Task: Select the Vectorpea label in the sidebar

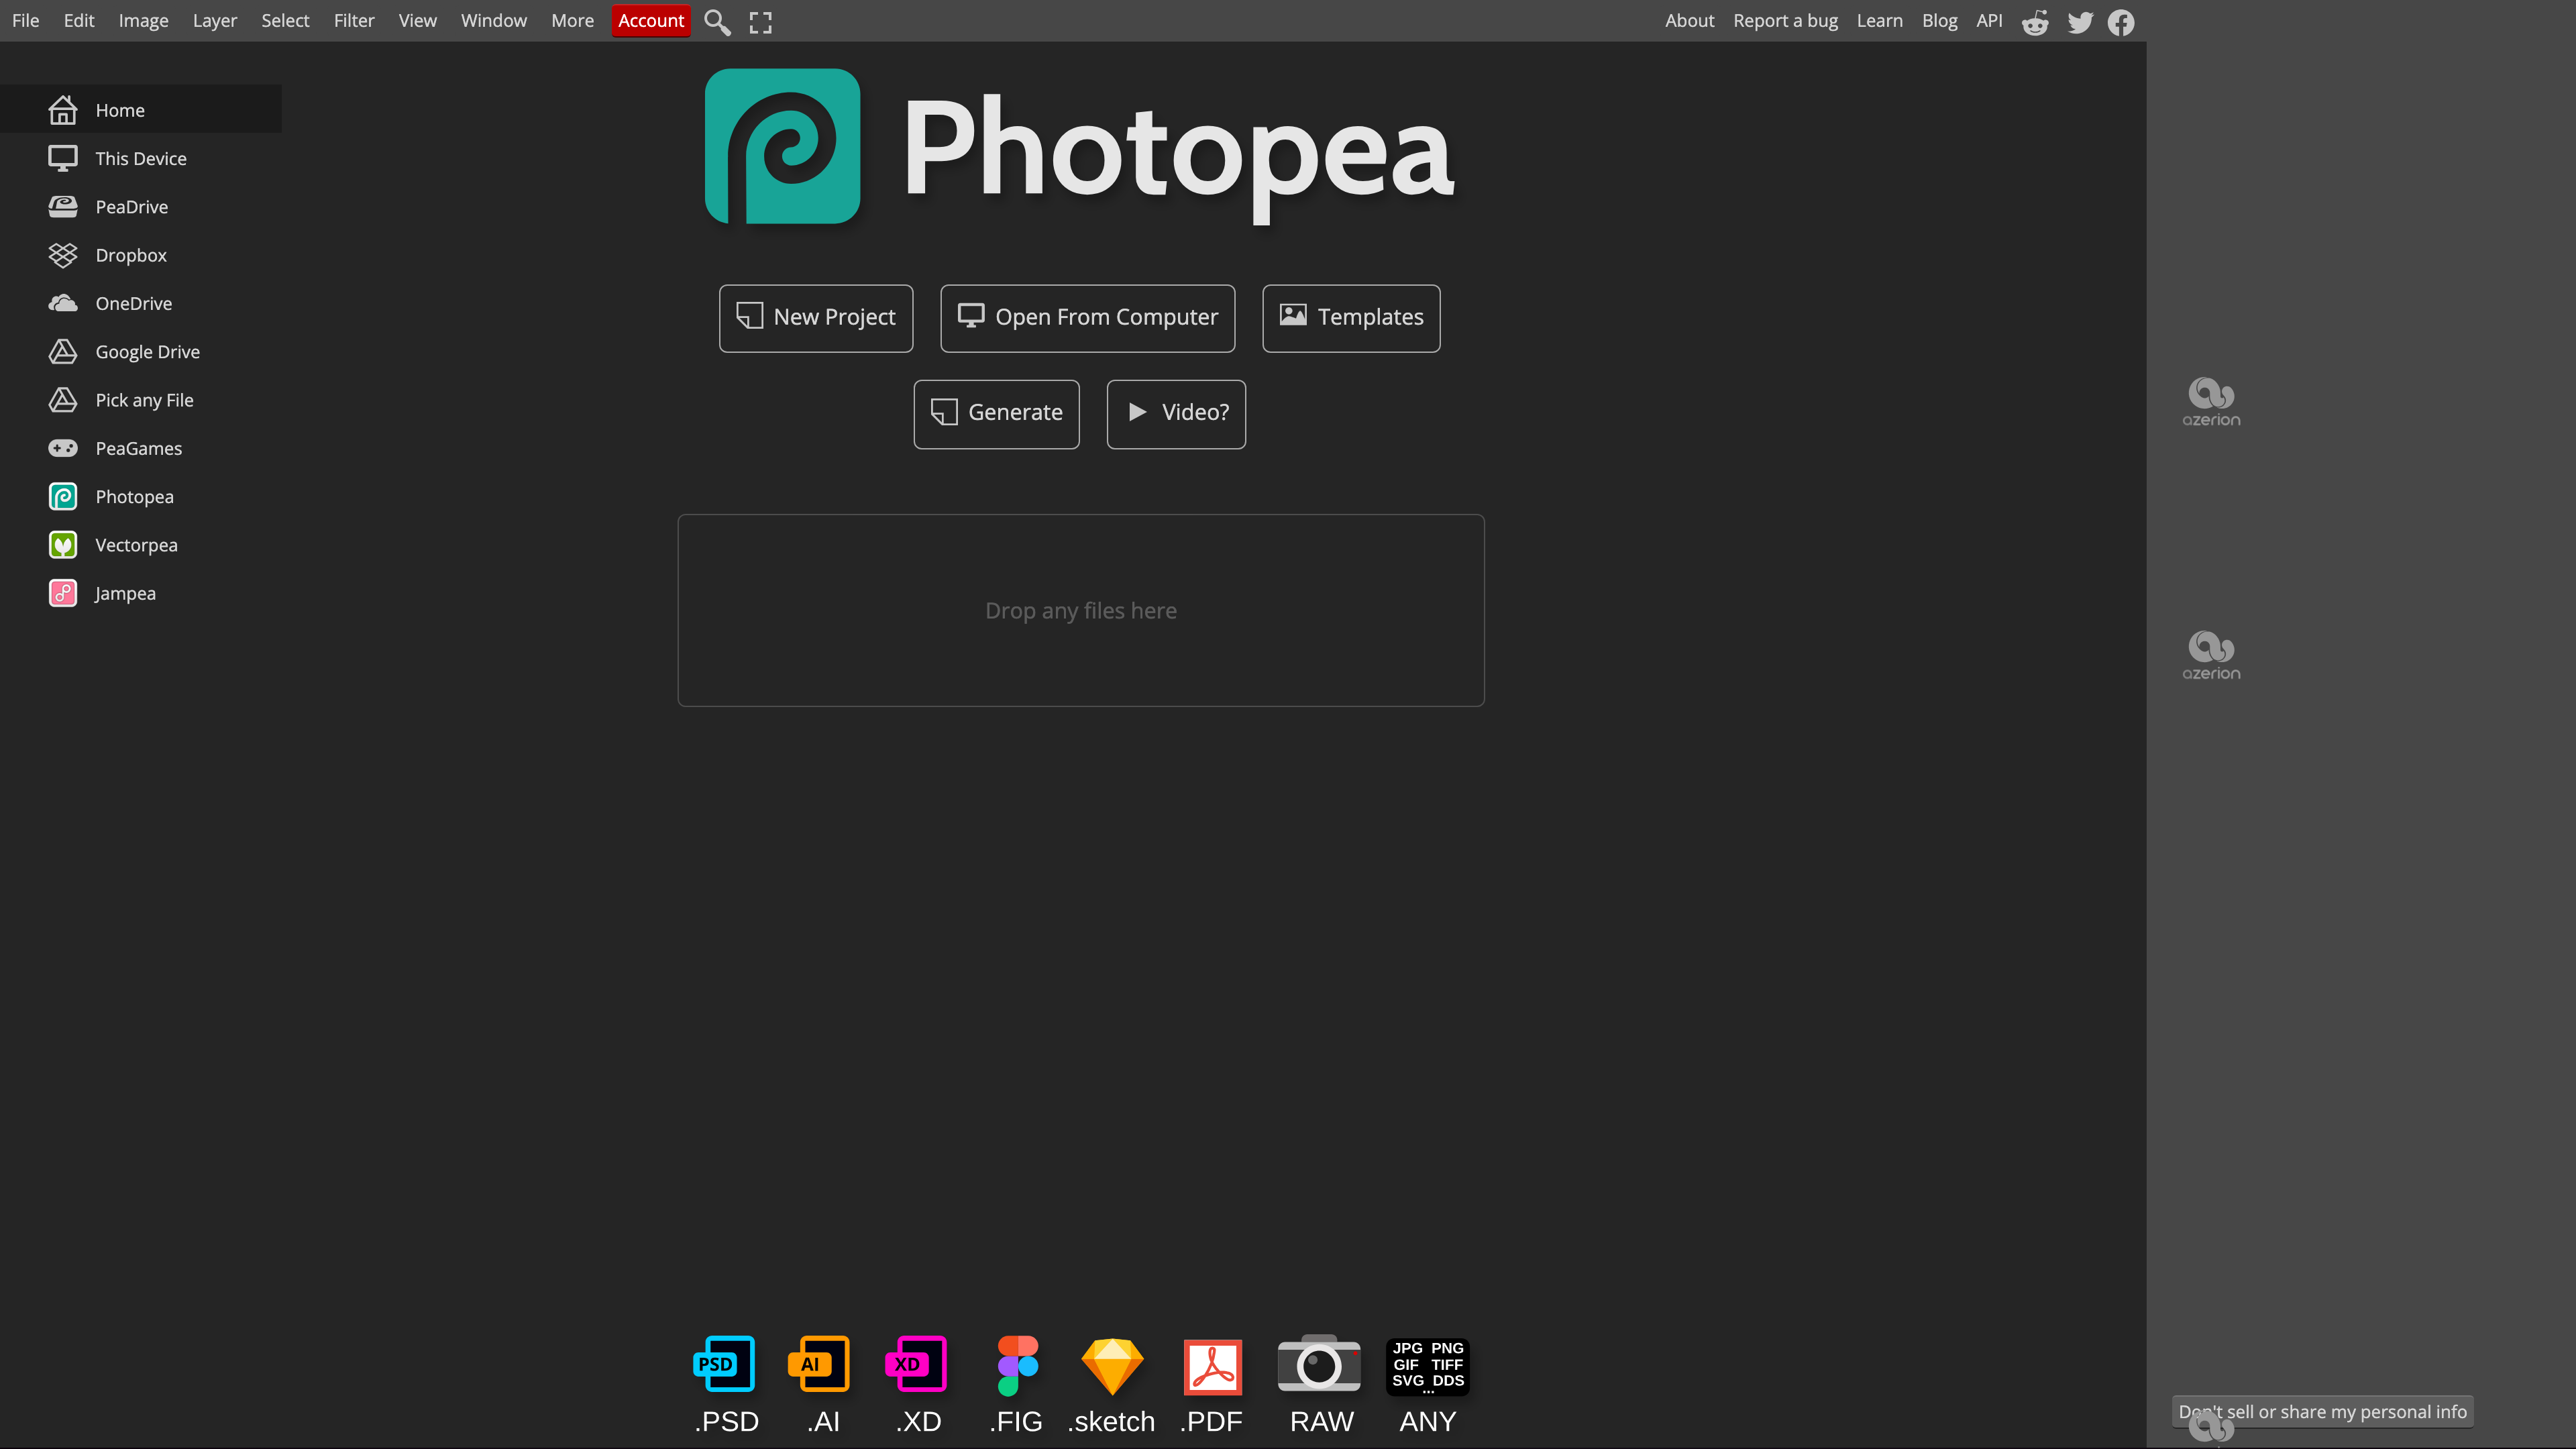Action: pyautogui.click(x=137, y=545)
